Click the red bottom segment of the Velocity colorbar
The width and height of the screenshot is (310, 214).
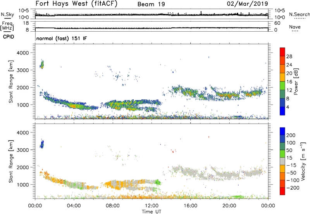click(x=282, y=191)
